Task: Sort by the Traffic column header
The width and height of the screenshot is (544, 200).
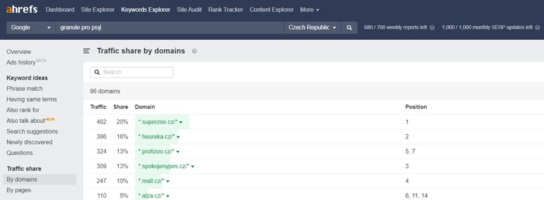Action: click(98, 107)
